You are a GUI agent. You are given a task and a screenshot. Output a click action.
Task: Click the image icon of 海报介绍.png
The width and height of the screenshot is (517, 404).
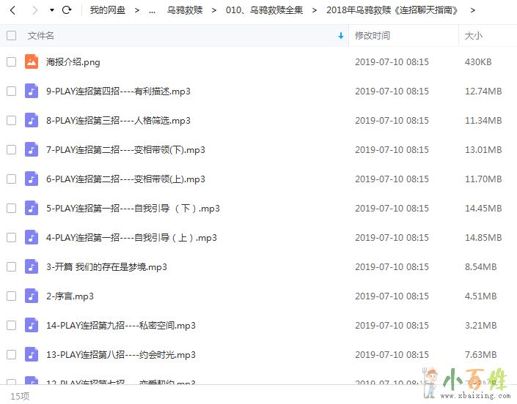[32, 62]
